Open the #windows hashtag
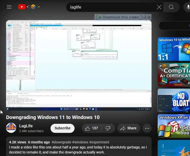The width and height of the screenshot is (190, 156). pyautogui.click(x=80, y=142)
